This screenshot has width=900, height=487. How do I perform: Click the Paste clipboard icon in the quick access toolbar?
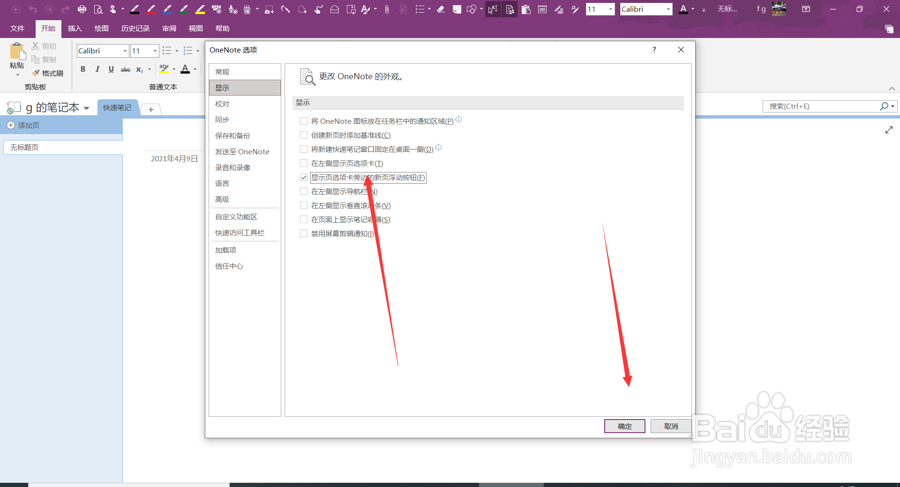click(526, 9)
